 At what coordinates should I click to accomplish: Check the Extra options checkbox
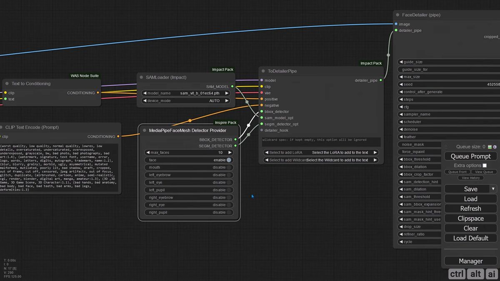tap(485, 165)
